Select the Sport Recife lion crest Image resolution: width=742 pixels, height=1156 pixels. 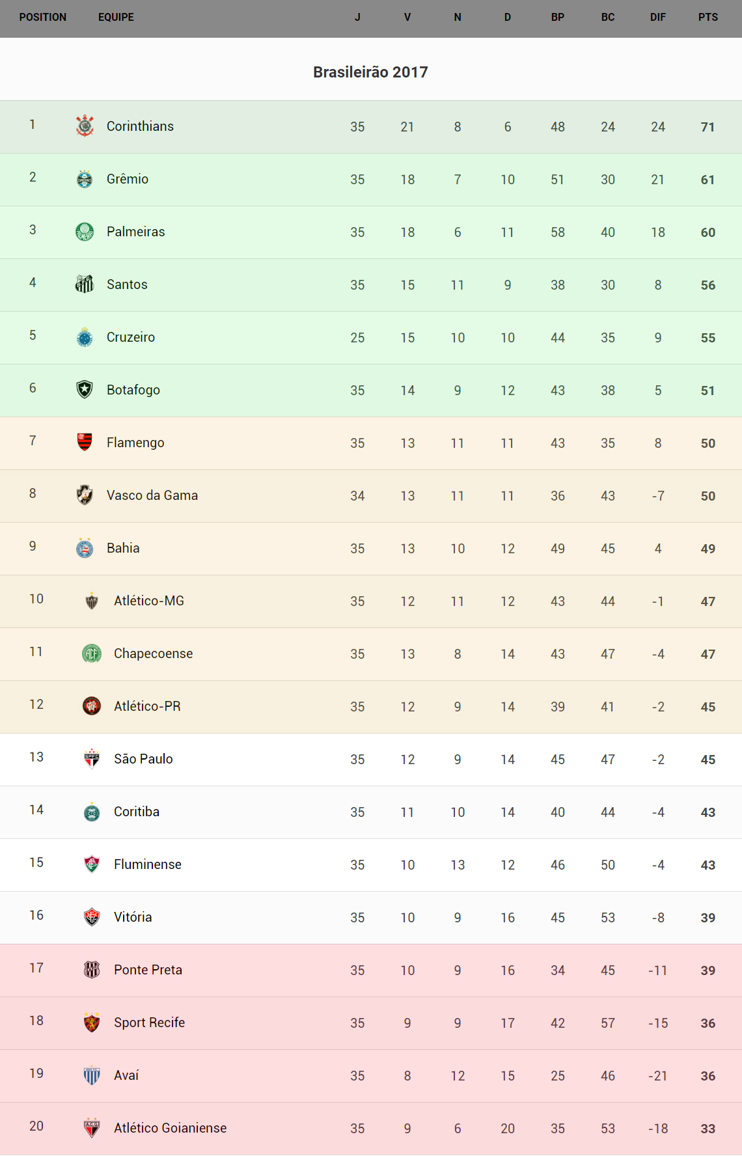[x=92, y=1023]
